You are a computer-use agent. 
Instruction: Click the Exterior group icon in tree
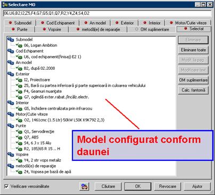pos(11,74)
